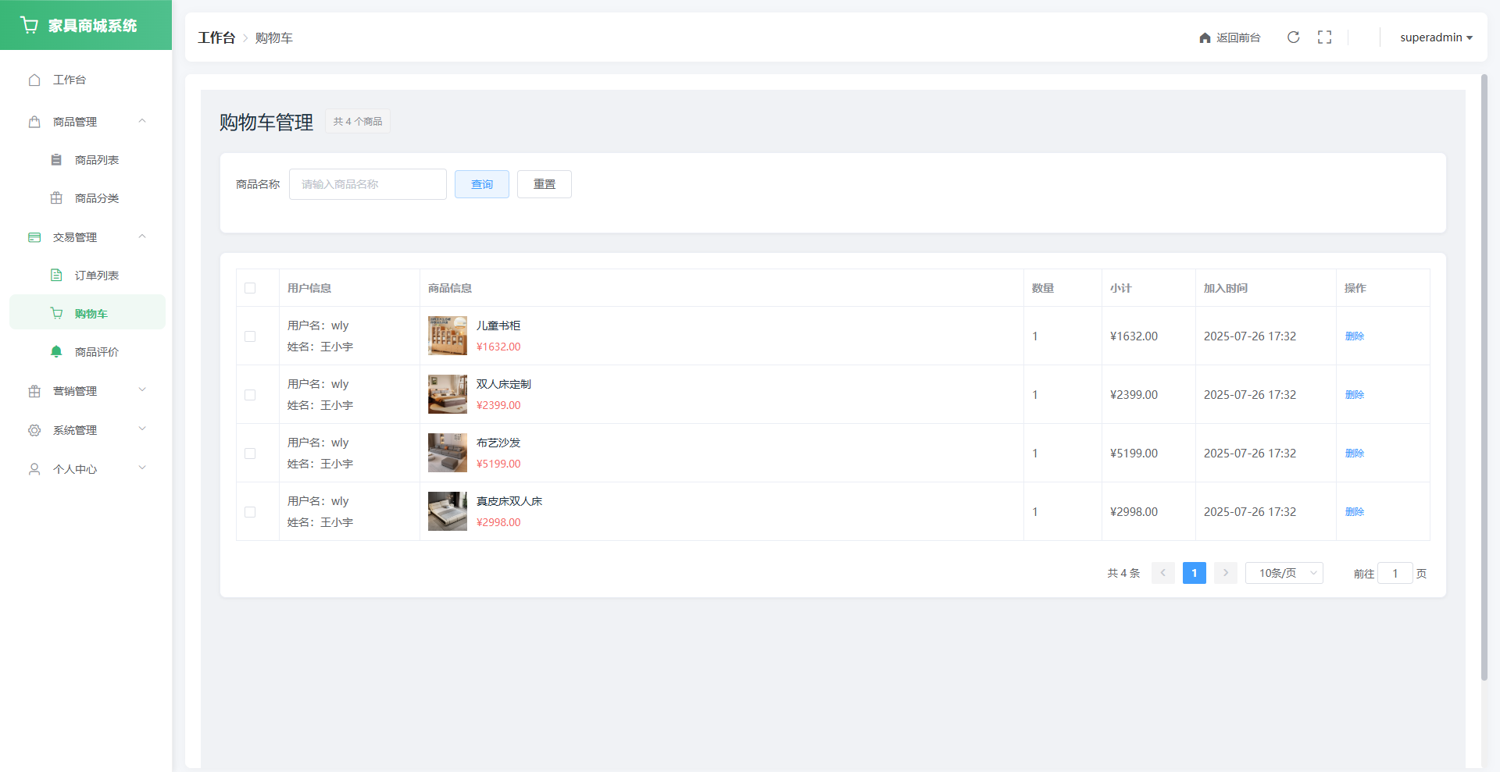The width and height of the screenshot is (1500, 772).
Task: Open 商品分类 in the sidebar
Action: pos(96,198)
